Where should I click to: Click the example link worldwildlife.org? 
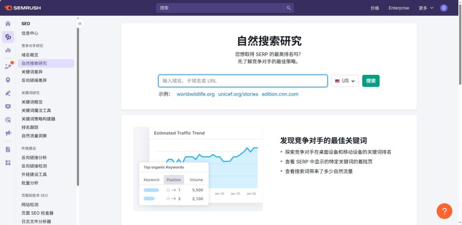coord(196,94)
